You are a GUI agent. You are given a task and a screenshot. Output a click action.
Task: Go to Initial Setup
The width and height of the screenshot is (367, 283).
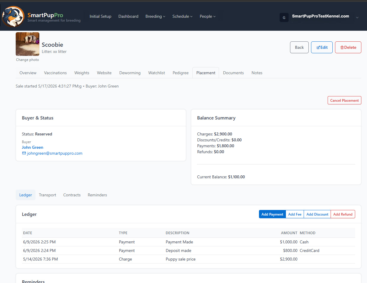tap(100, 16)
